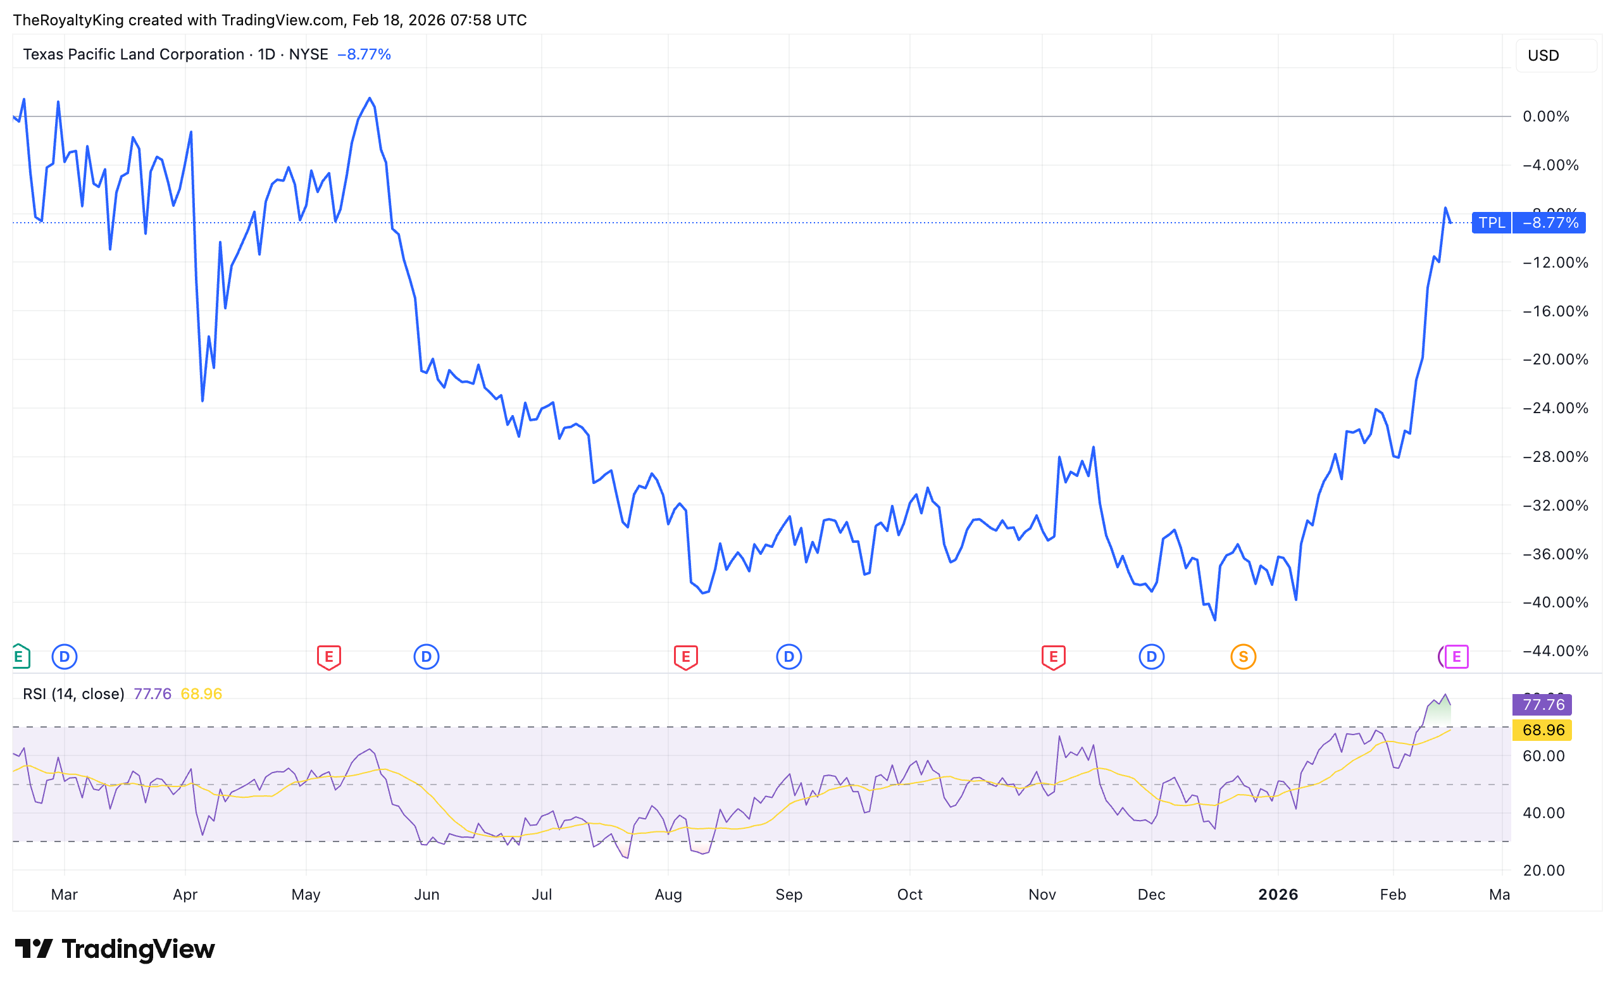
Task: Select the RSI (14, close) legend
Action: coord(73,693)
